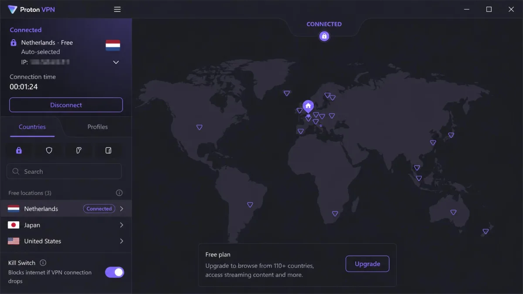This screenshot has height=294, width=523.
Task: Click the Connected badge on Netherlands row
Action: pos(99,209)
